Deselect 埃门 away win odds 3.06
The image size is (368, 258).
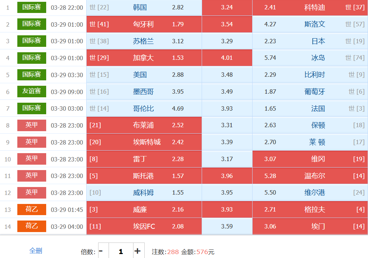(x=310, y=227)
